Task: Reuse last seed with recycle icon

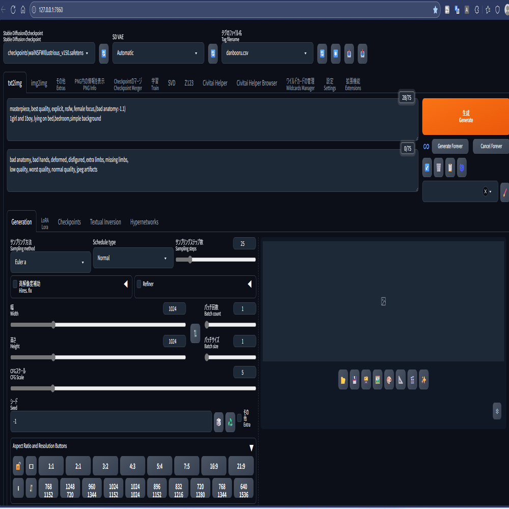Action: pos(230,421)
